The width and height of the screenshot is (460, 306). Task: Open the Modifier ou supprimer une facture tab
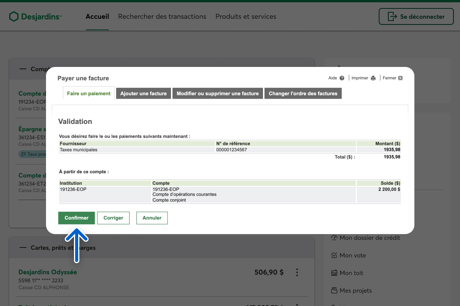[x=217, y=93]
